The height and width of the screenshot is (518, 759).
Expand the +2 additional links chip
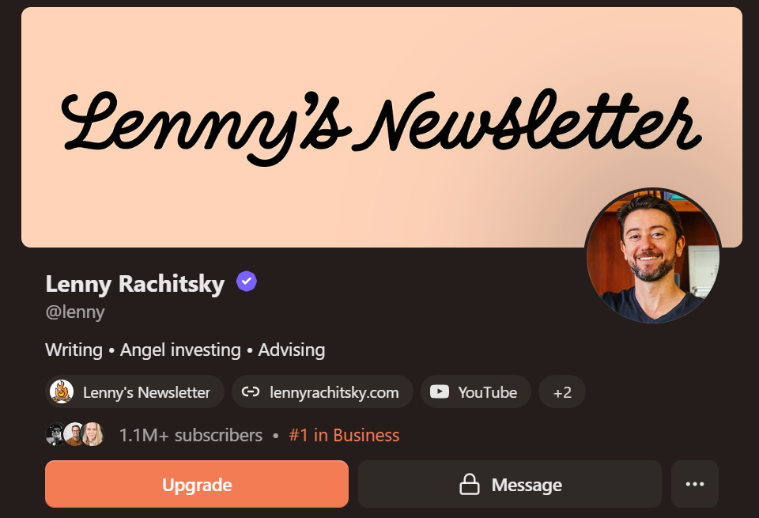point(562,391)
